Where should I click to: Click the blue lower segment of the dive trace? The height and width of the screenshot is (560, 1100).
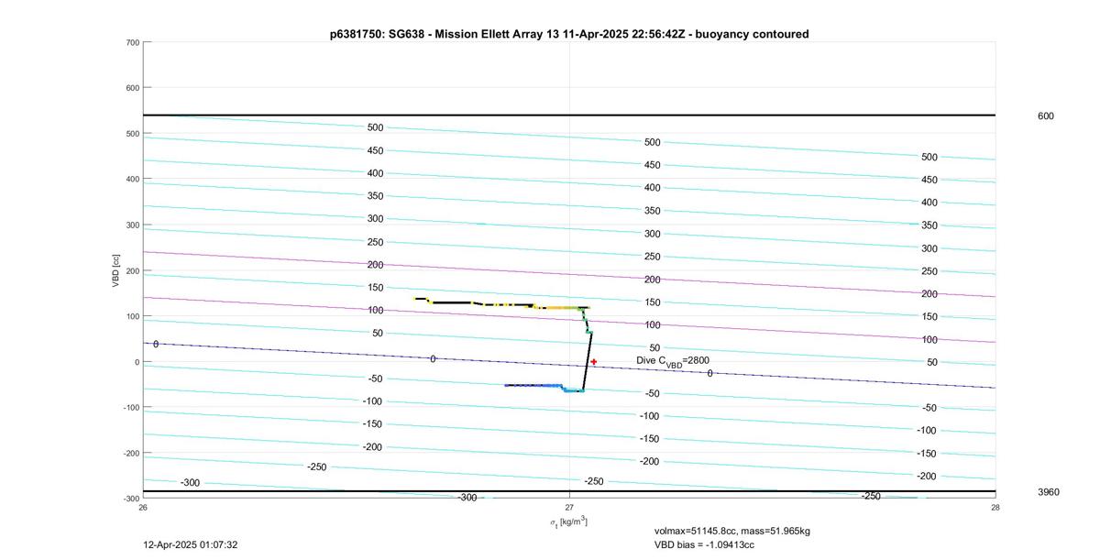tap(534, 386)
